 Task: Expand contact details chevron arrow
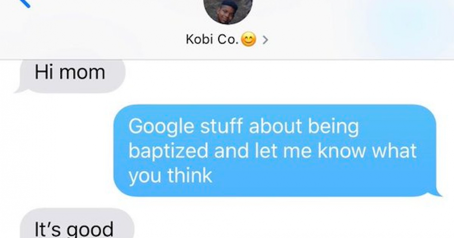point(265,40)
